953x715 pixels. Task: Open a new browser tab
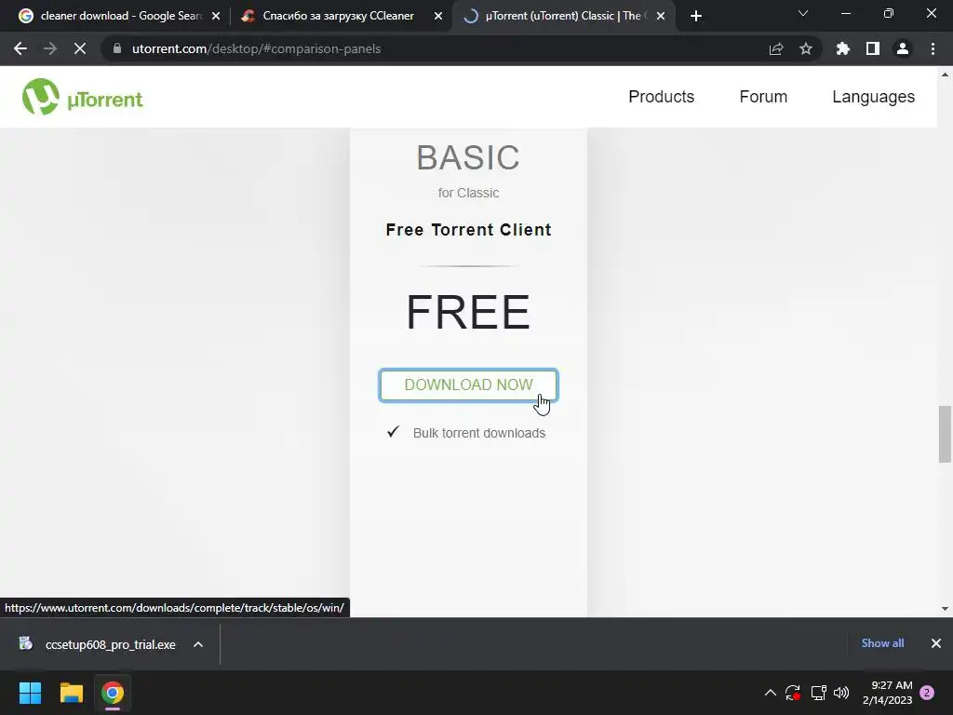(x=696, y=16)
